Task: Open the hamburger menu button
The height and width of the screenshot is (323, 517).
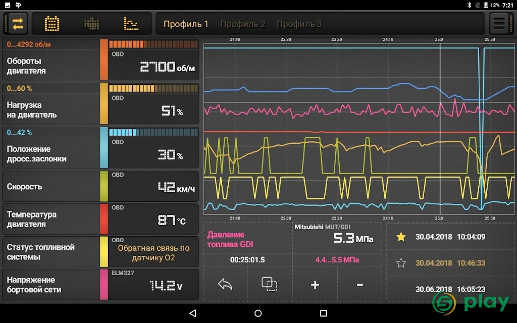Action: tap(499, 23)
